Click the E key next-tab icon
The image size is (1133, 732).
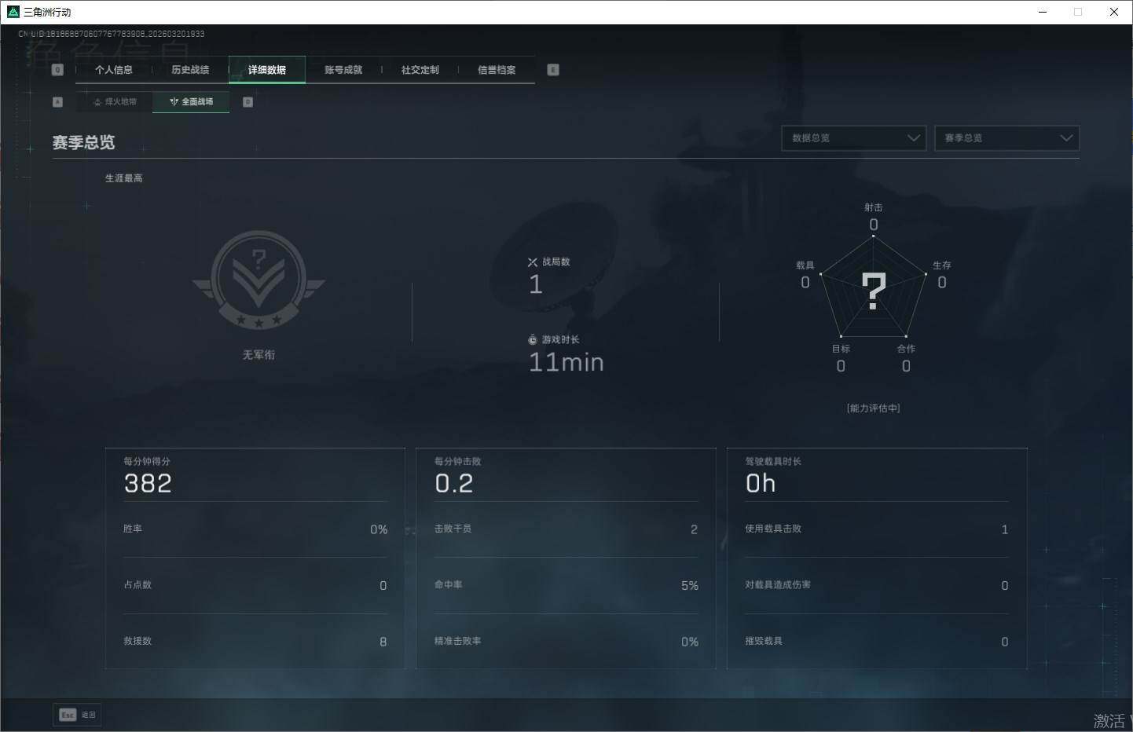[x=553, y=70]
